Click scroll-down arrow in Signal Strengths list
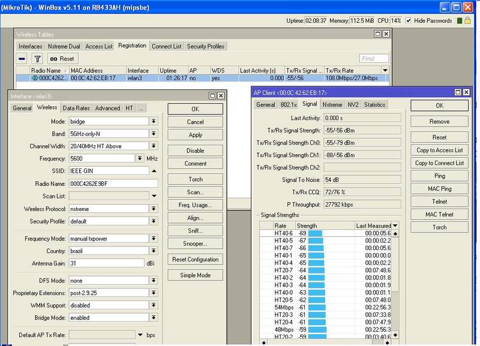The image size is (480, 346). click(395, 335)
